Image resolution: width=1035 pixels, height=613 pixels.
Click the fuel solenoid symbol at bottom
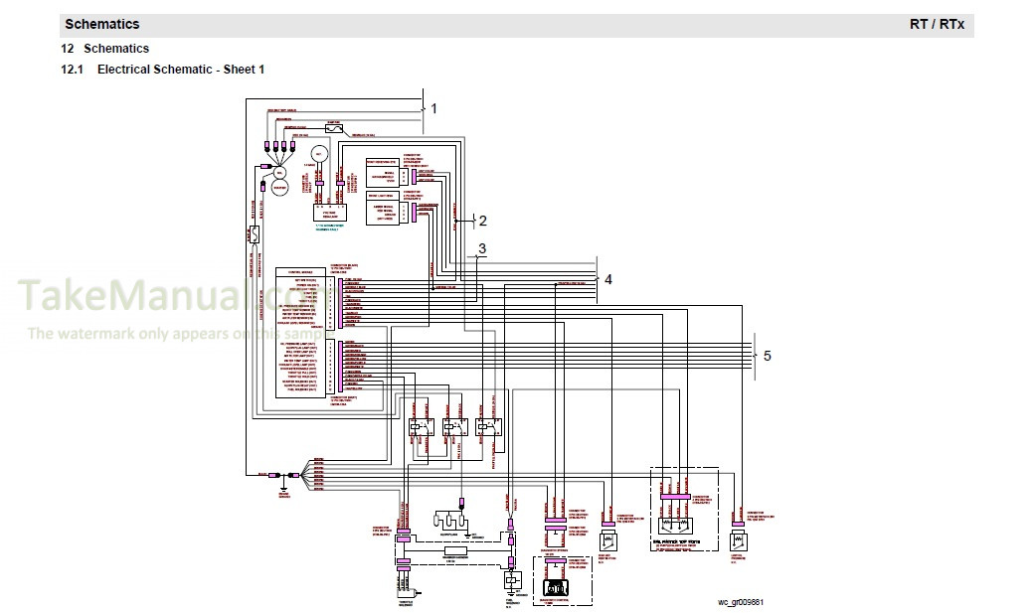click(512, 578)
